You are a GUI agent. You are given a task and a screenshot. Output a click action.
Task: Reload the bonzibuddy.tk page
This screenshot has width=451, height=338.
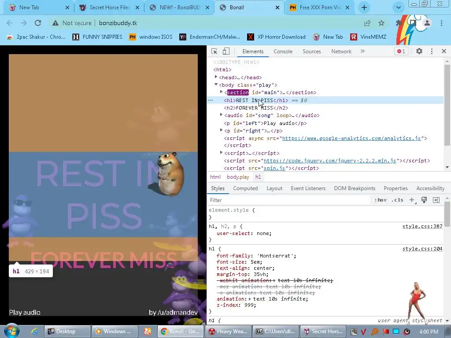click(x=38, y=23)
